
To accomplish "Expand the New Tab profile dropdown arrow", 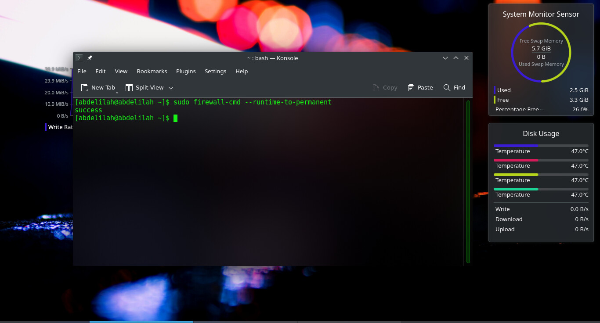I will [117, 93].
